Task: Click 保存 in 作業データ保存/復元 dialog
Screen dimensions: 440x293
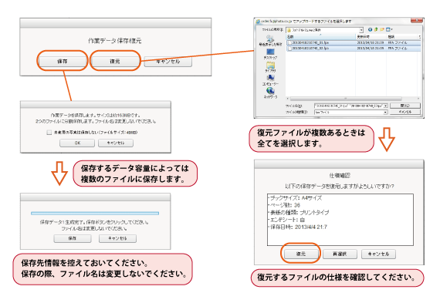Action: coord(63,61)
